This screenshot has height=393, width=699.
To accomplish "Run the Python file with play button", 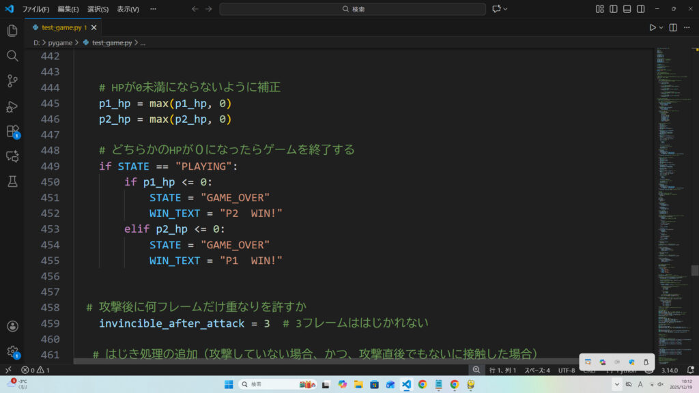I will point(653,27).
